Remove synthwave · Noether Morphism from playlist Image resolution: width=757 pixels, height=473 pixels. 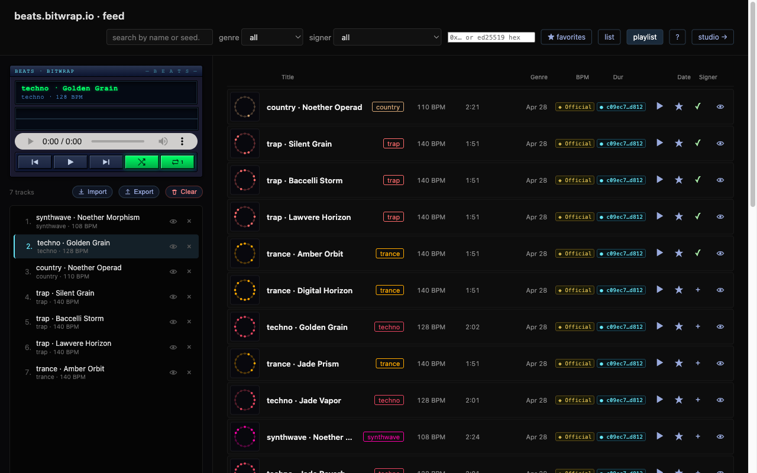[x=189, y=221]
